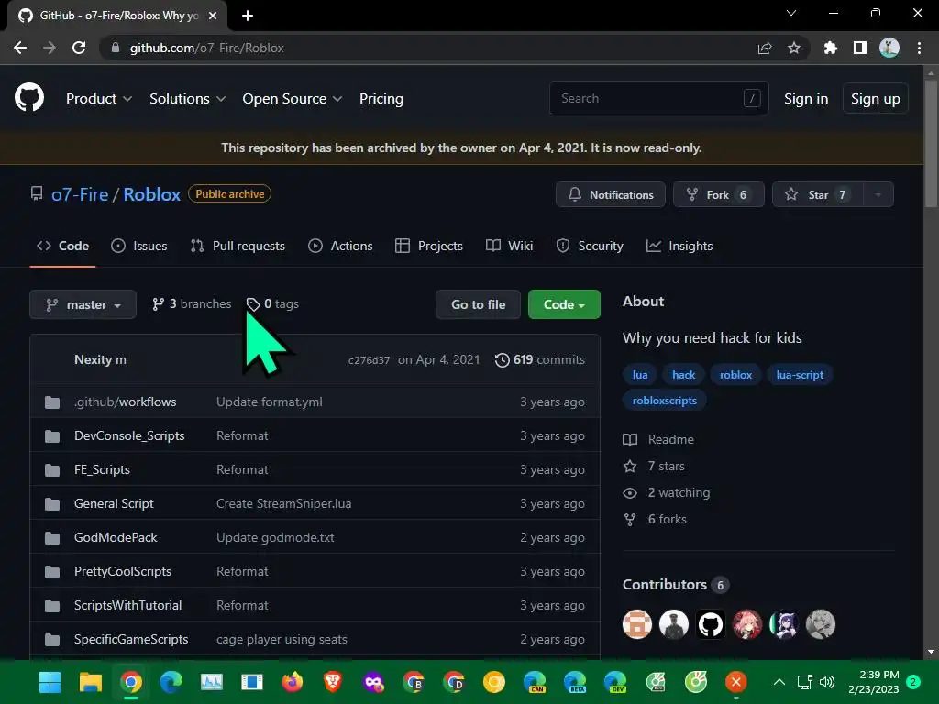Open the General Script folder
This screenshot has height=704, width=939.
point(114,503)
